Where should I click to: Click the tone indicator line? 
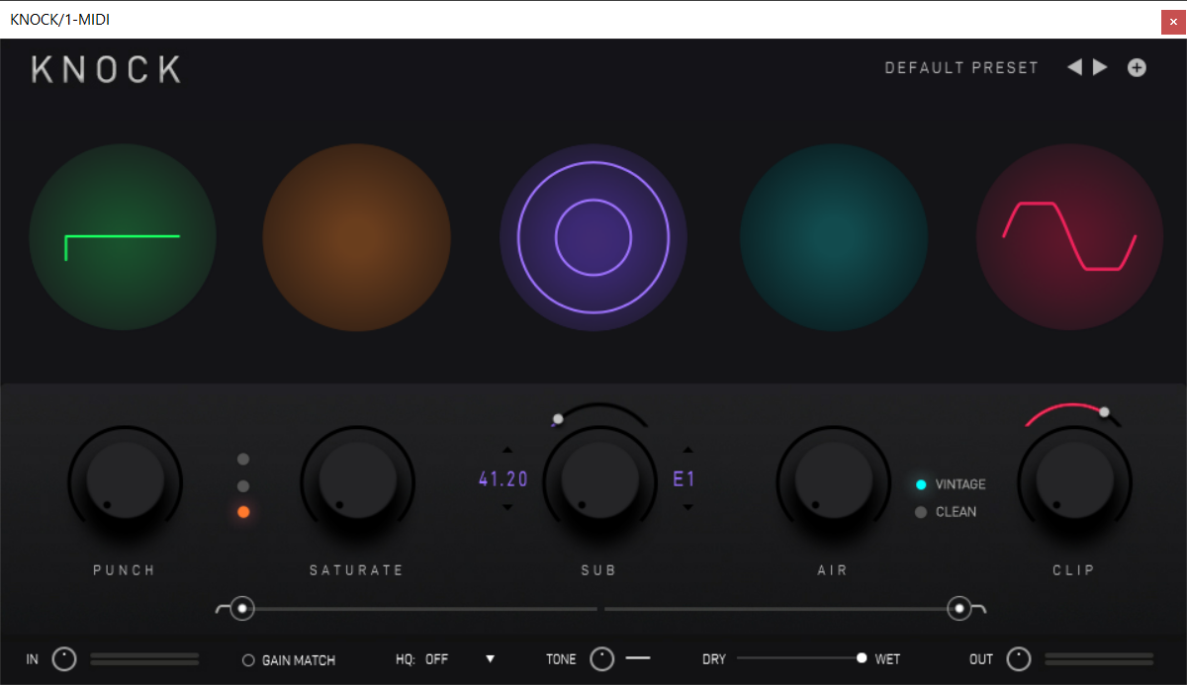point(638,656)
